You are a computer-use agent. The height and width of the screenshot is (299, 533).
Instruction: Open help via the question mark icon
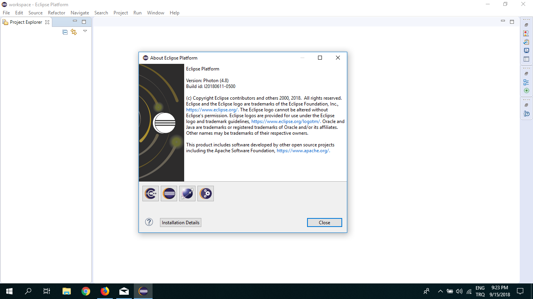[x=149, y=222]
